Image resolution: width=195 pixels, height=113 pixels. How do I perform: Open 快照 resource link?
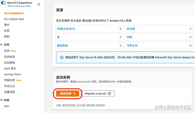pyautogui.click(x=129, y=37)
